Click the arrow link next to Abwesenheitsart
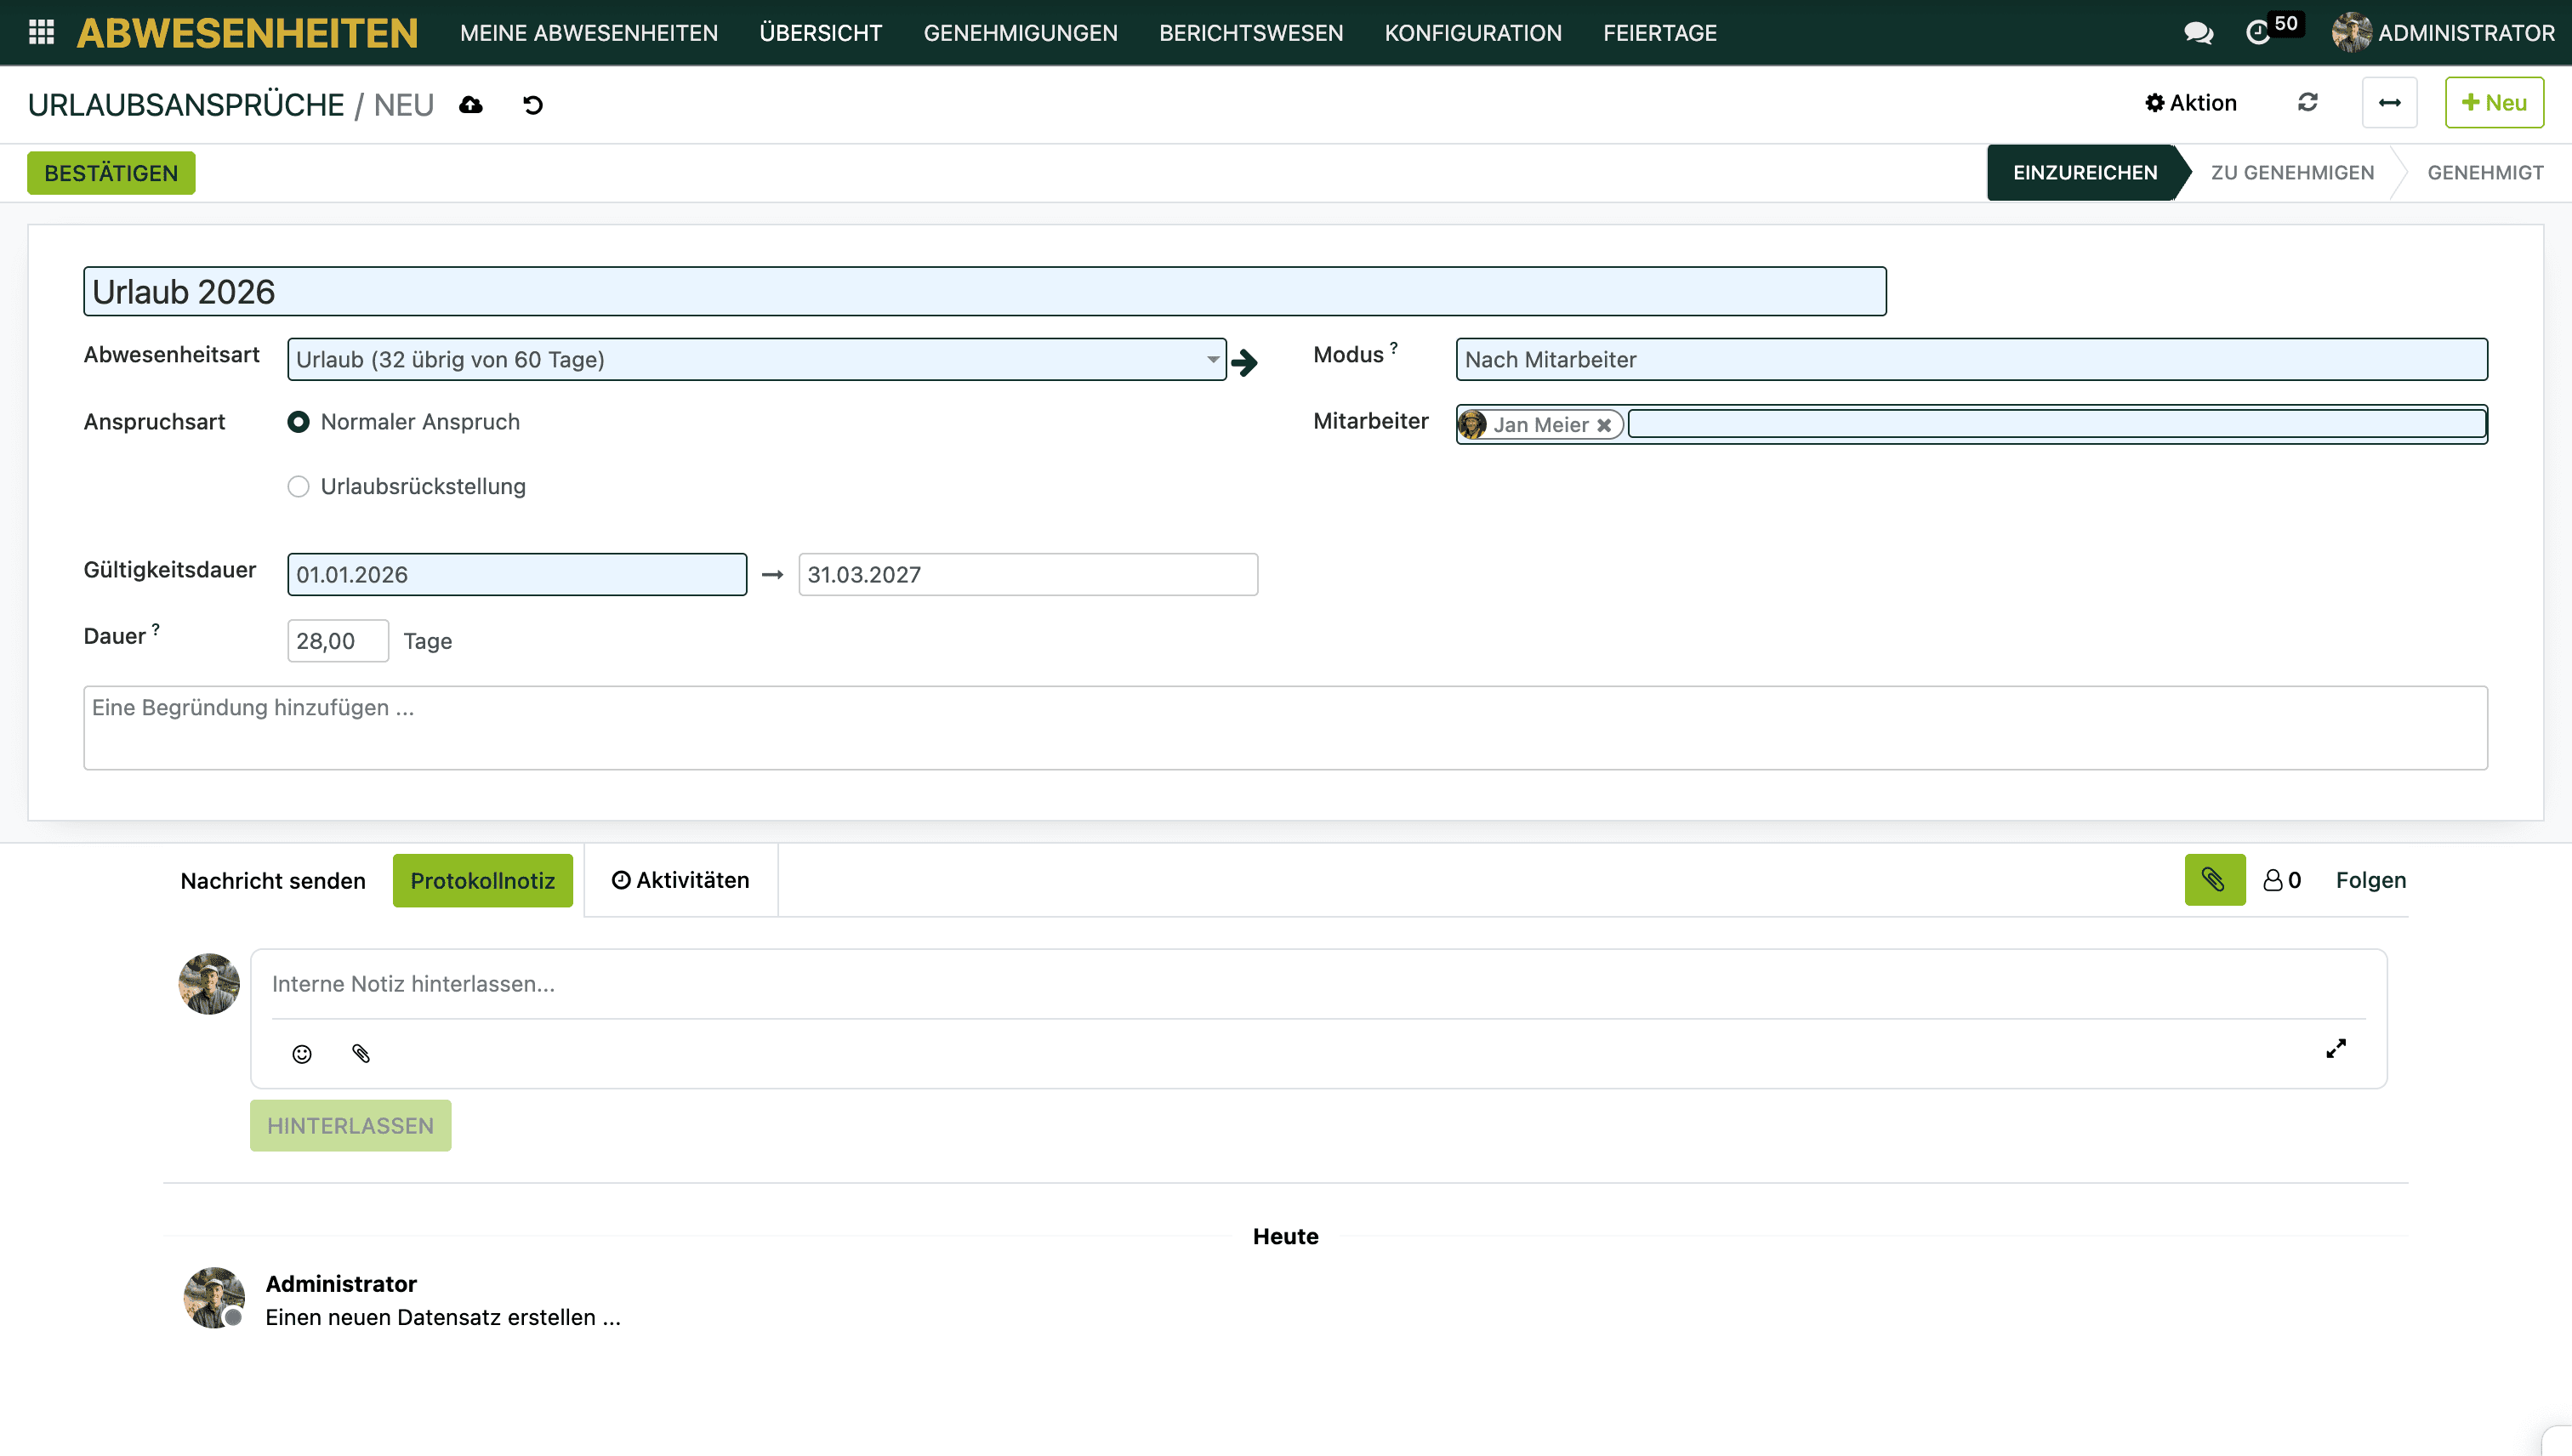Screen dimensions: 2572x1456 [x=1244, y=361]
